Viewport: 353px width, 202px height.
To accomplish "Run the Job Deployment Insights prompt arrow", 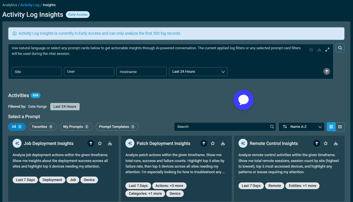I will click(91, 143).
